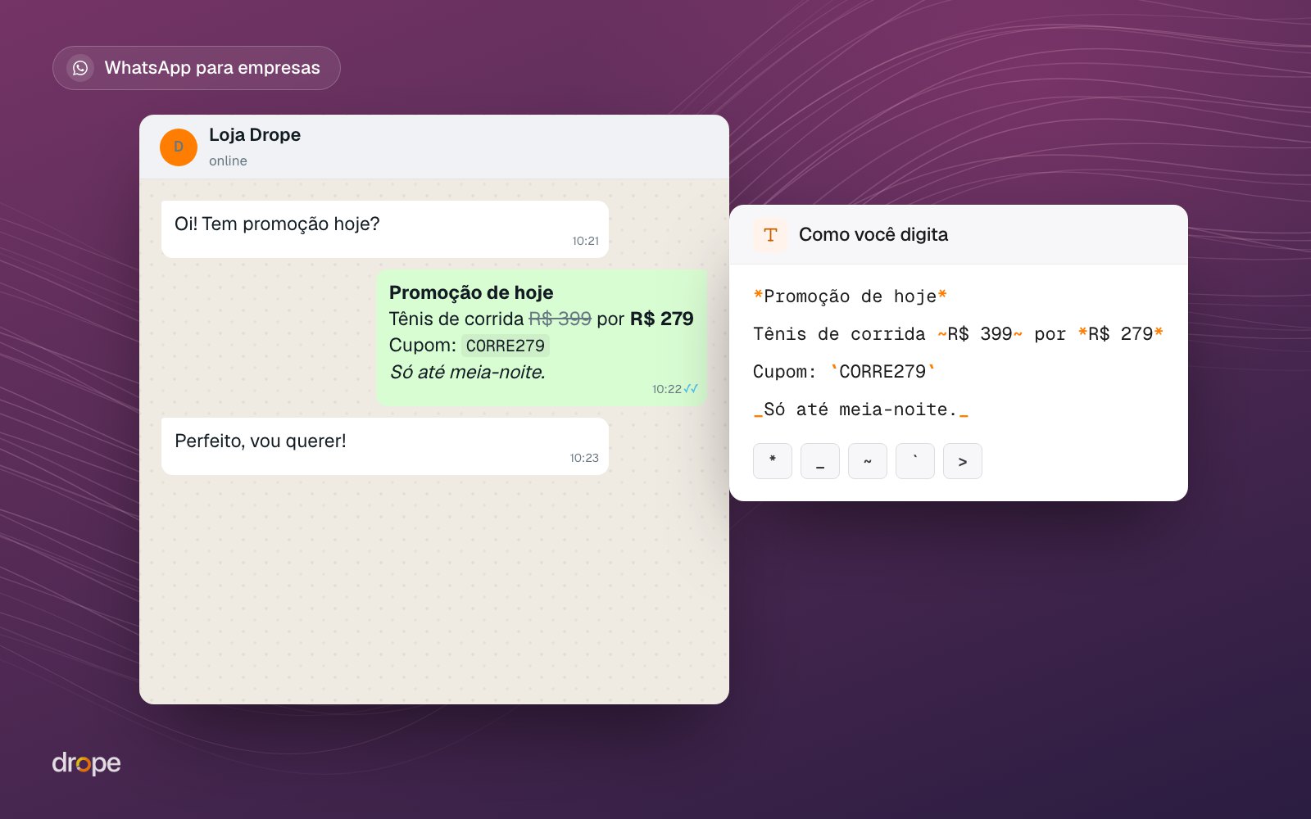Click the WhatsApp logo icon in badge
1311x819 pixels.
[x=80, y=68]
